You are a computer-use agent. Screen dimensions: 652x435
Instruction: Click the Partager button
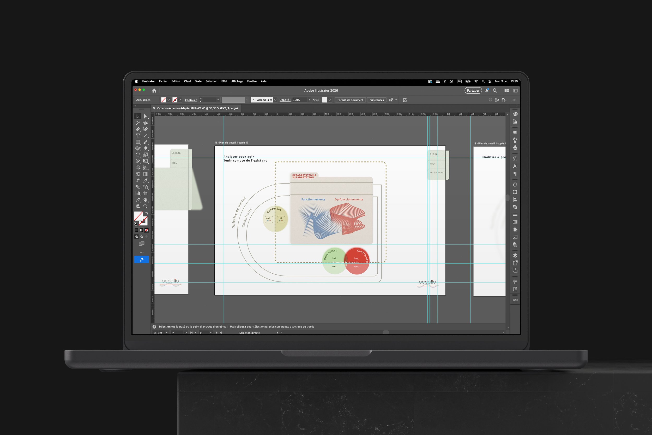473,90
